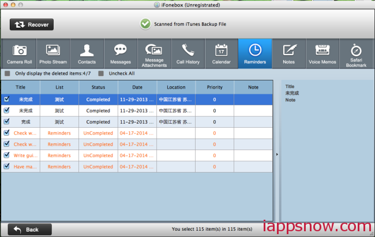
Task: Sort by the Location column header
Action: [x=176, y=87]
